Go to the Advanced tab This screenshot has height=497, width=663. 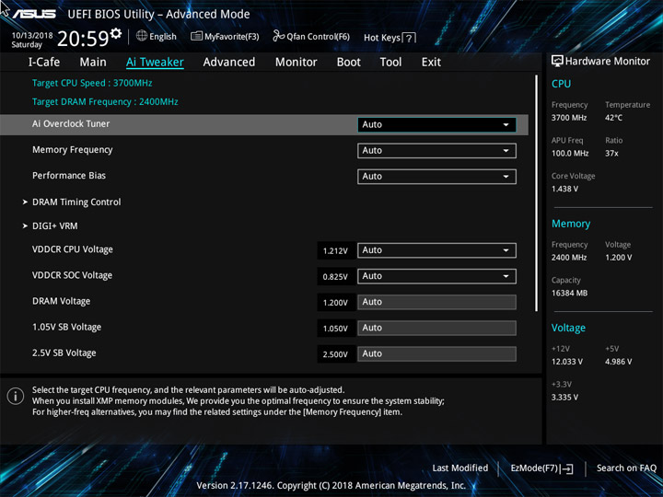(229, 63)
